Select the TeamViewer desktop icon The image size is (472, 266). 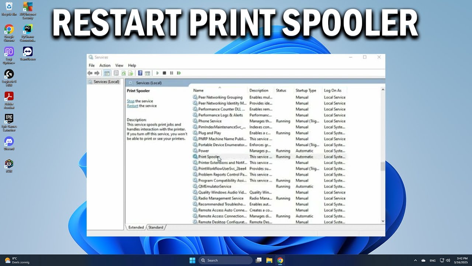[28, 54]
